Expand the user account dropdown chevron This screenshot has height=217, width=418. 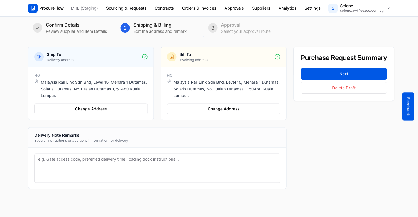[388, 8]
